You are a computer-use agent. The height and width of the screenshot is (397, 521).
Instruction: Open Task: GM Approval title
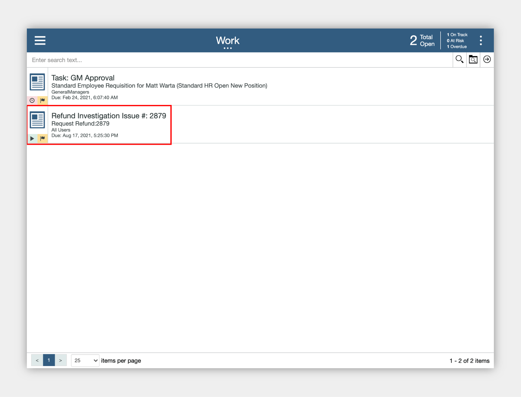(x=83, y=78)
